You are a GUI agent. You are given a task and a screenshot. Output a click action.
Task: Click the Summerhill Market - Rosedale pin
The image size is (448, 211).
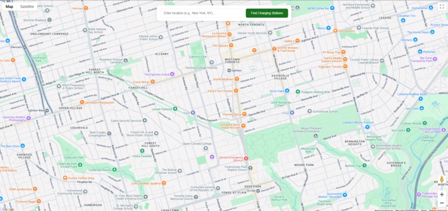pyautogui.click(x=345, y=195)
